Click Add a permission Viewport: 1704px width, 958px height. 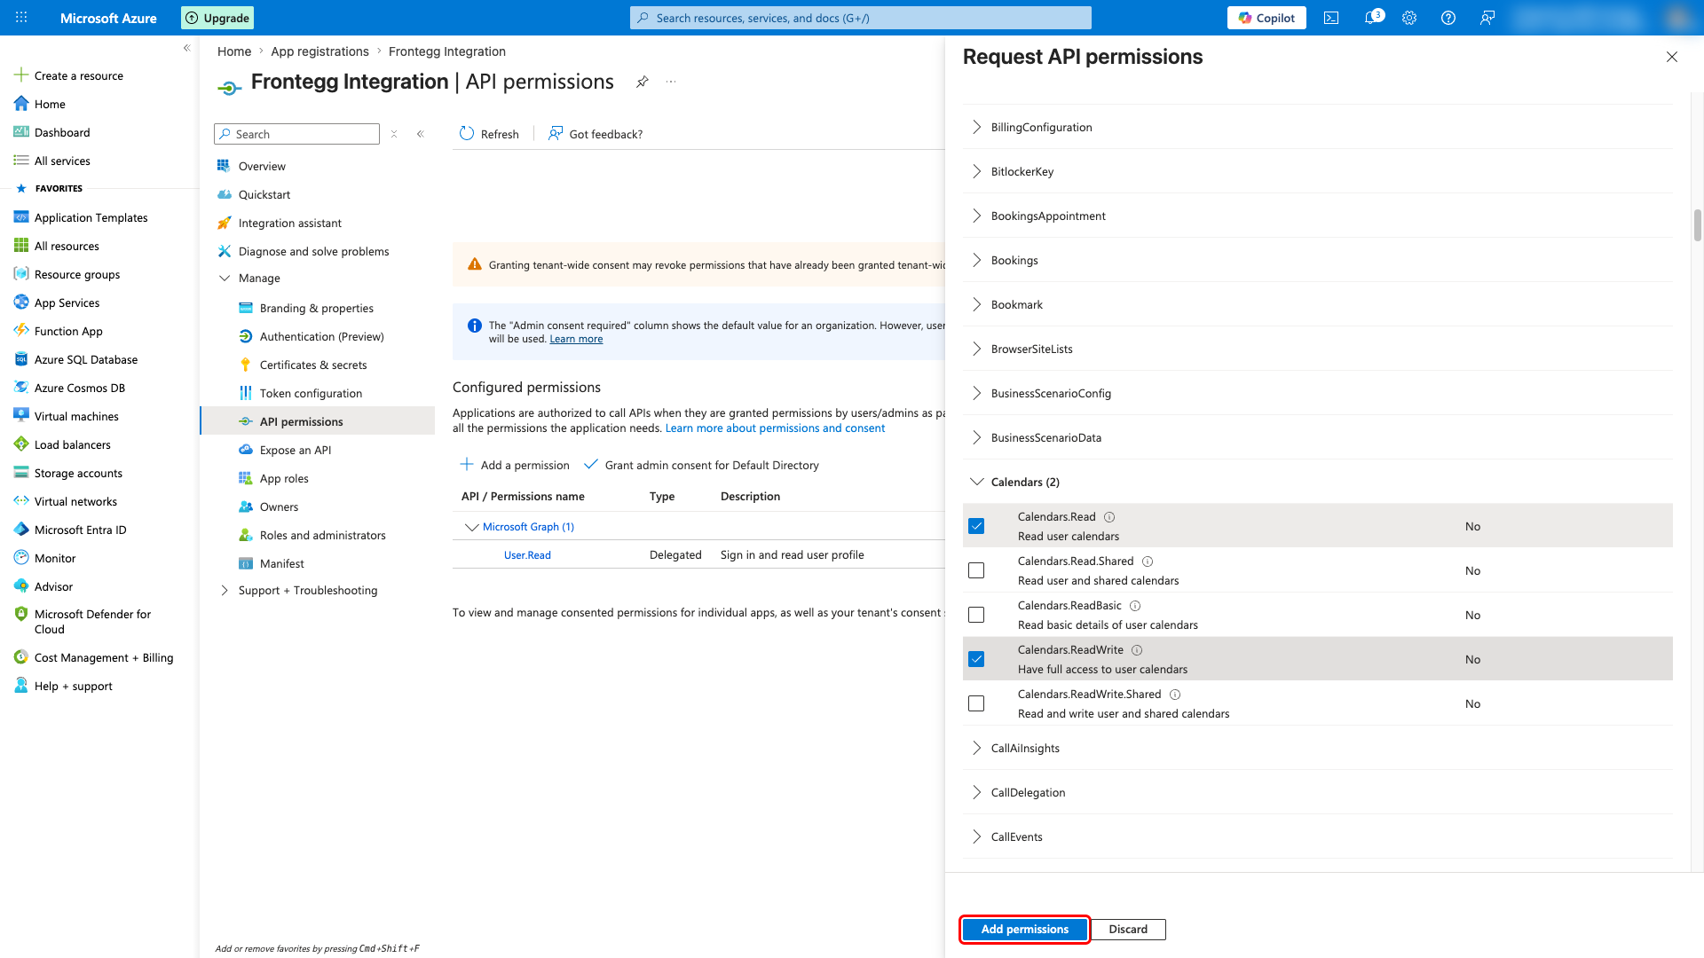(x=515, y=465)
